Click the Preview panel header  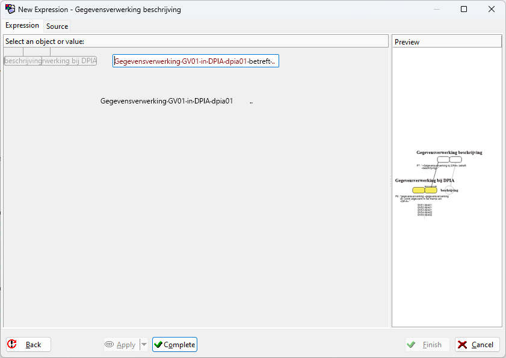pyautogui.click(x=446, y=42)
